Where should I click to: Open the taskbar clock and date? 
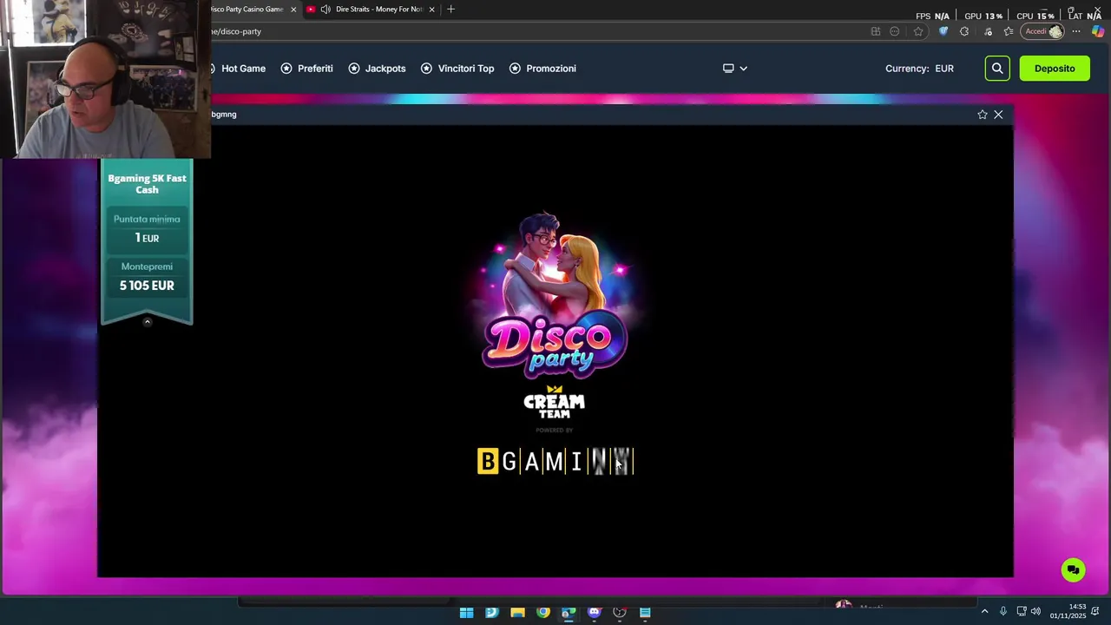1068,611
